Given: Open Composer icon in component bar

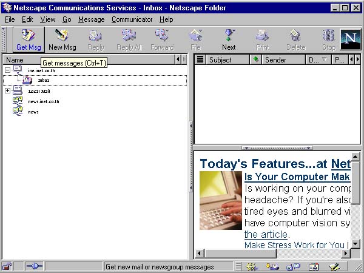Looking at the screenshot, I should coord(334,267).
